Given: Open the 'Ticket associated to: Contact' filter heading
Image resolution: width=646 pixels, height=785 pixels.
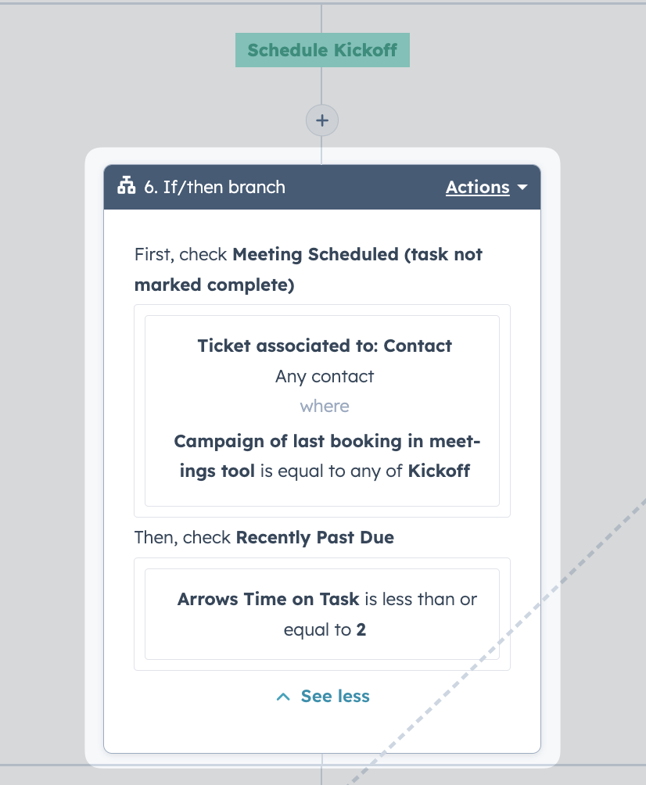Looking at the screenshot, I should click(x=325, y=346).
